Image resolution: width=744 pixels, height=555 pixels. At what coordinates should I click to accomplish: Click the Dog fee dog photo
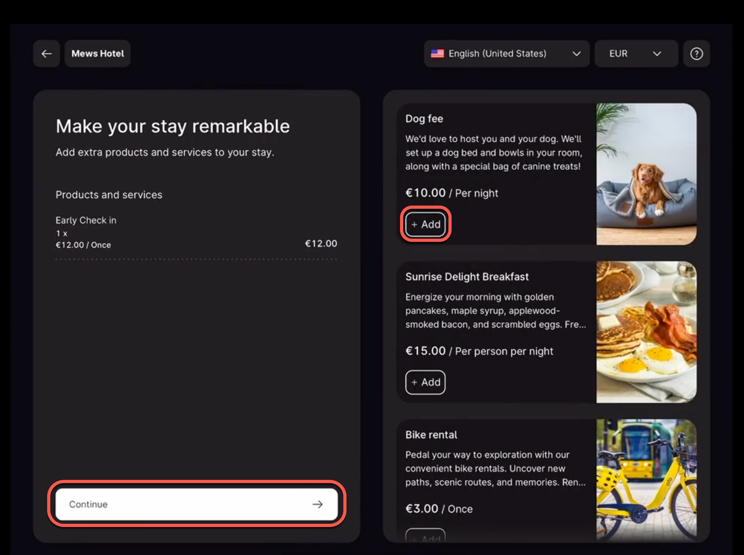coord(646,174)
